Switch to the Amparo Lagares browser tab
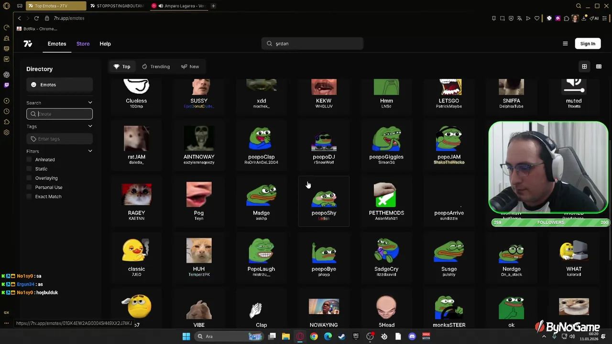The height and width of the screenshot is (344, 612). [179, 6]
